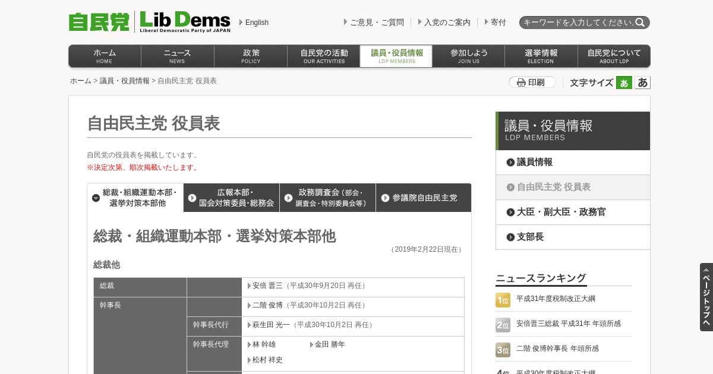Click the printer icon on 印刷 button
The height and width of the screenshot is (374, 713).
(x=521, y=83)
